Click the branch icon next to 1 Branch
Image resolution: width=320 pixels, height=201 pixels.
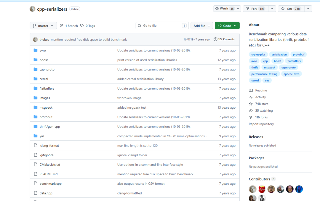[x=62, y=26]
